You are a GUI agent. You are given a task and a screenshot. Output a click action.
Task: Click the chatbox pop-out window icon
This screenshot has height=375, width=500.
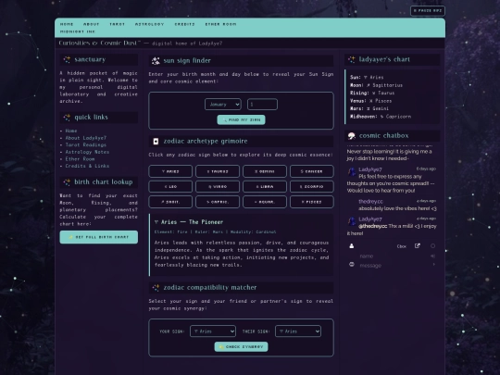(417, 246)
